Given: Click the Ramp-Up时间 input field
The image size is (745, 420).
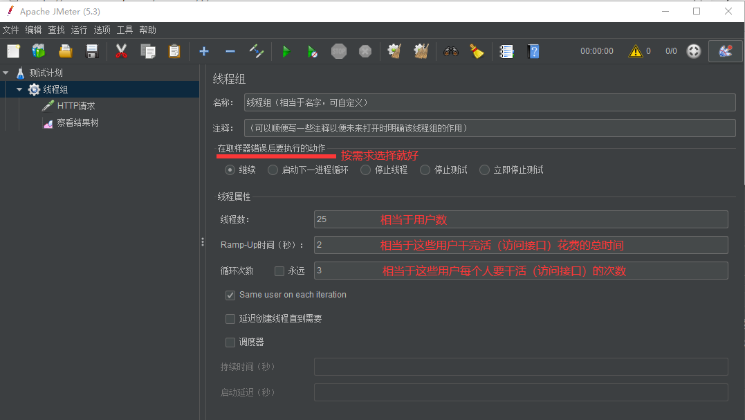Looking at the screenshot, I should (x=521, y=245).
